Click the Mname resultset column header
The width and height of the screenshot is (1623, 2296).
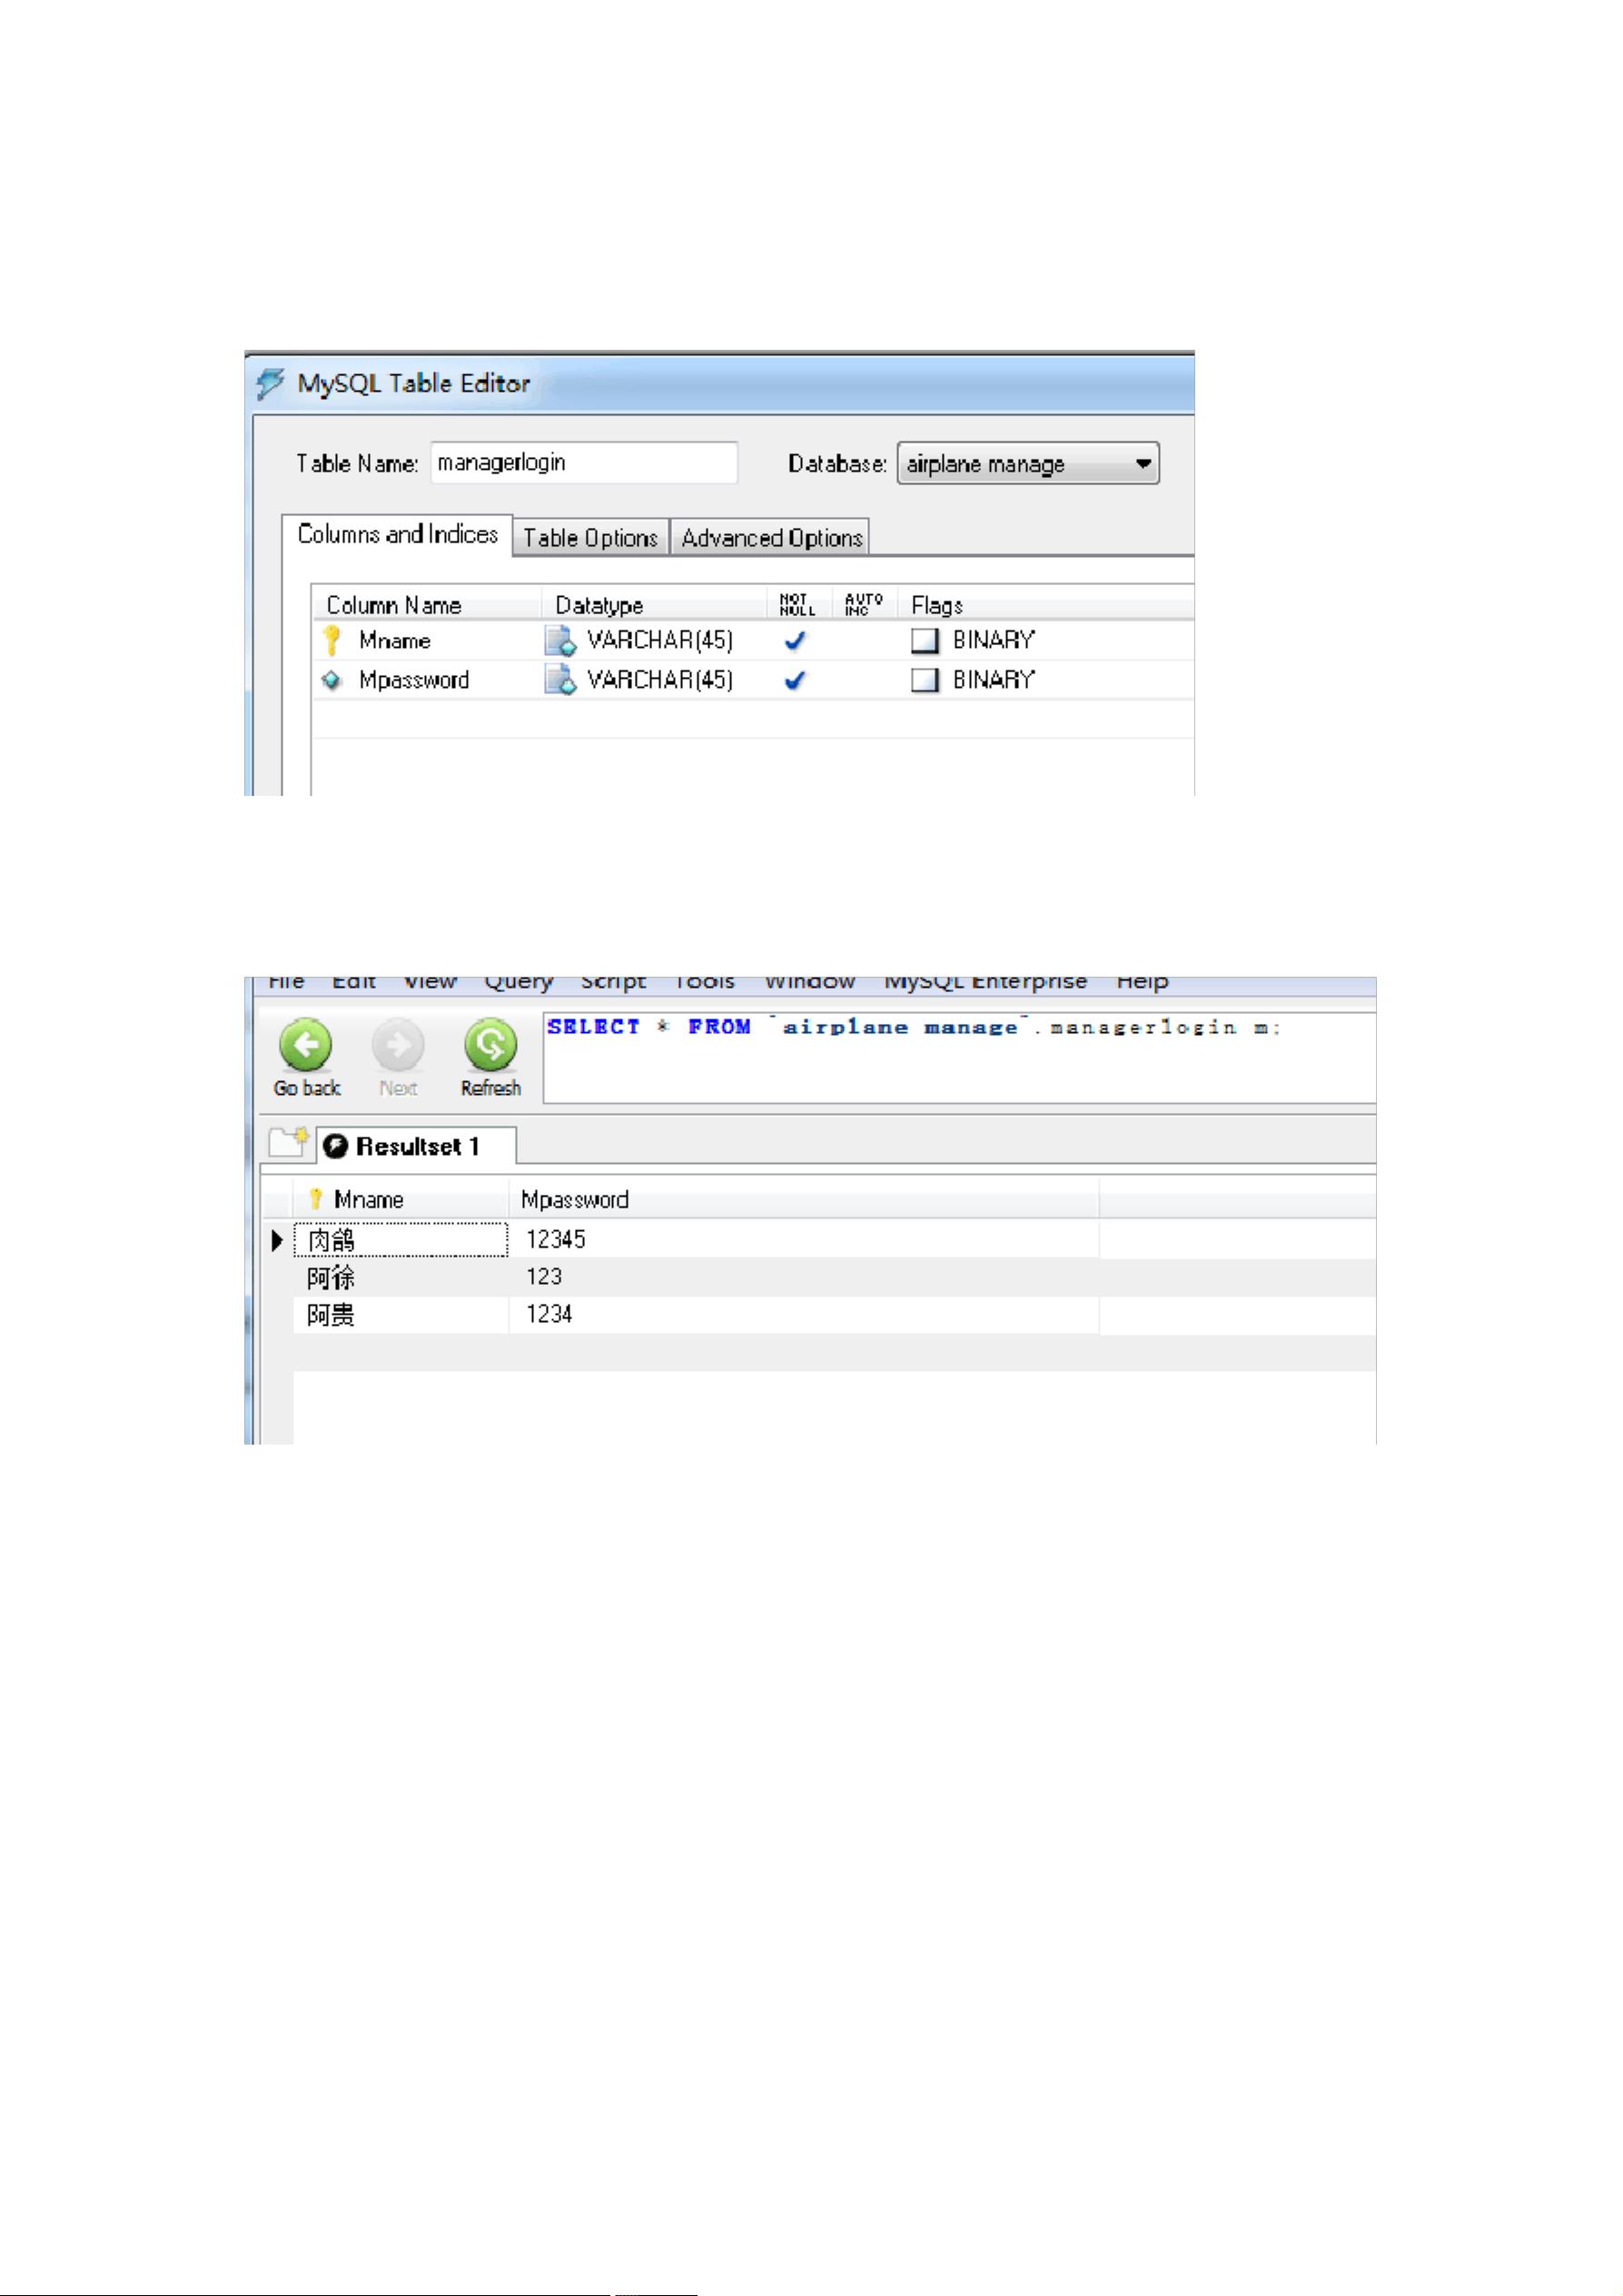point(401,1199)
